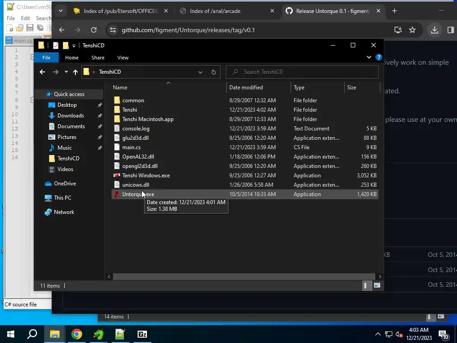This screenshot has width=457, height=343.
Task: Toggle Chrome side panel
Action: coord(451,30)
